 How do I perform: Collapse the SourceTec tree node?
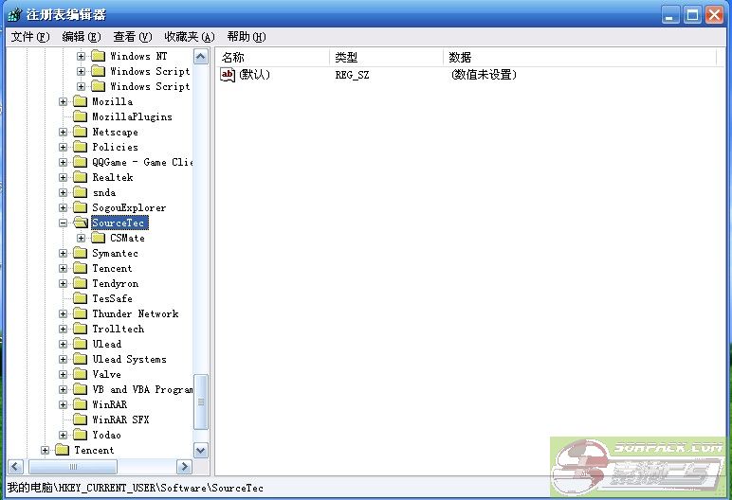tap(64, 223)
